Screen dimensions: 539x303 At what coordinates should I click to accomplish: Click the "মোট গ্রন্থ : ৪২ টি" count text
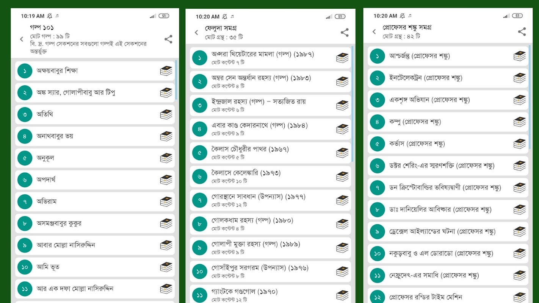pyautogui.click(x=401, y=36)
